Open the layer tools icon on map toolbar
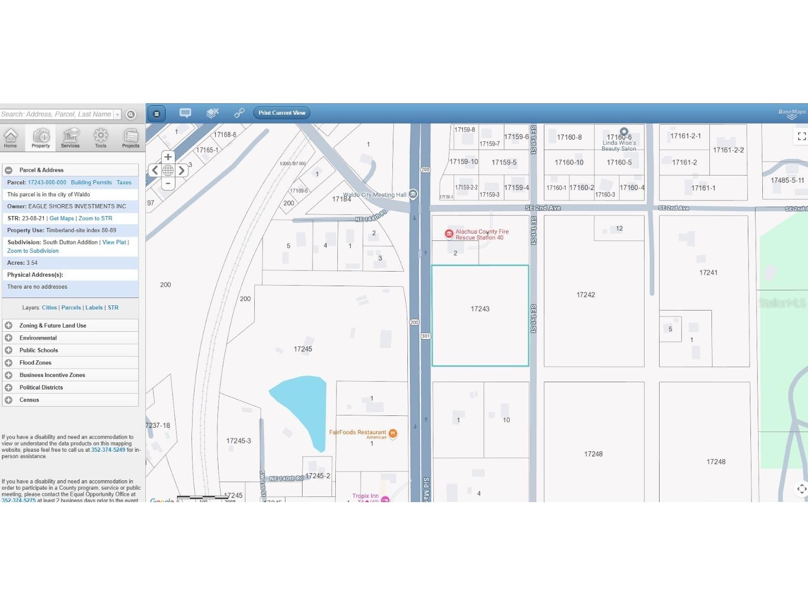808x606 pixels. click(212, 113)
